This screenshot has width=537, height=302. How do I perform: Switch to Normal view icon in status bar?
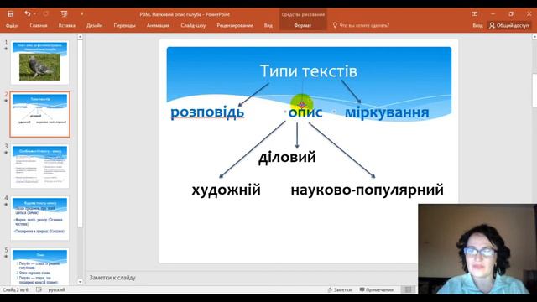[408, 289]
